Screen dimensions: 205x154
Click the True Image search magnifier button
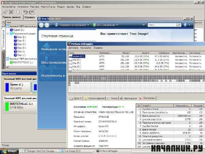(179, 25)
